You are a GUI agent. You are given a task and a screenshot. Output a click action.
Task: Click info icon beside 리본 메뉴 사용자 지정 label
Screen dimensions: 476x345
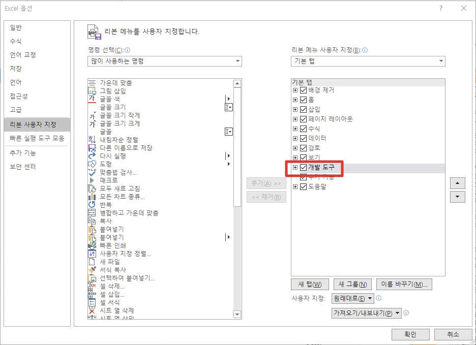[x=365, y=50]
